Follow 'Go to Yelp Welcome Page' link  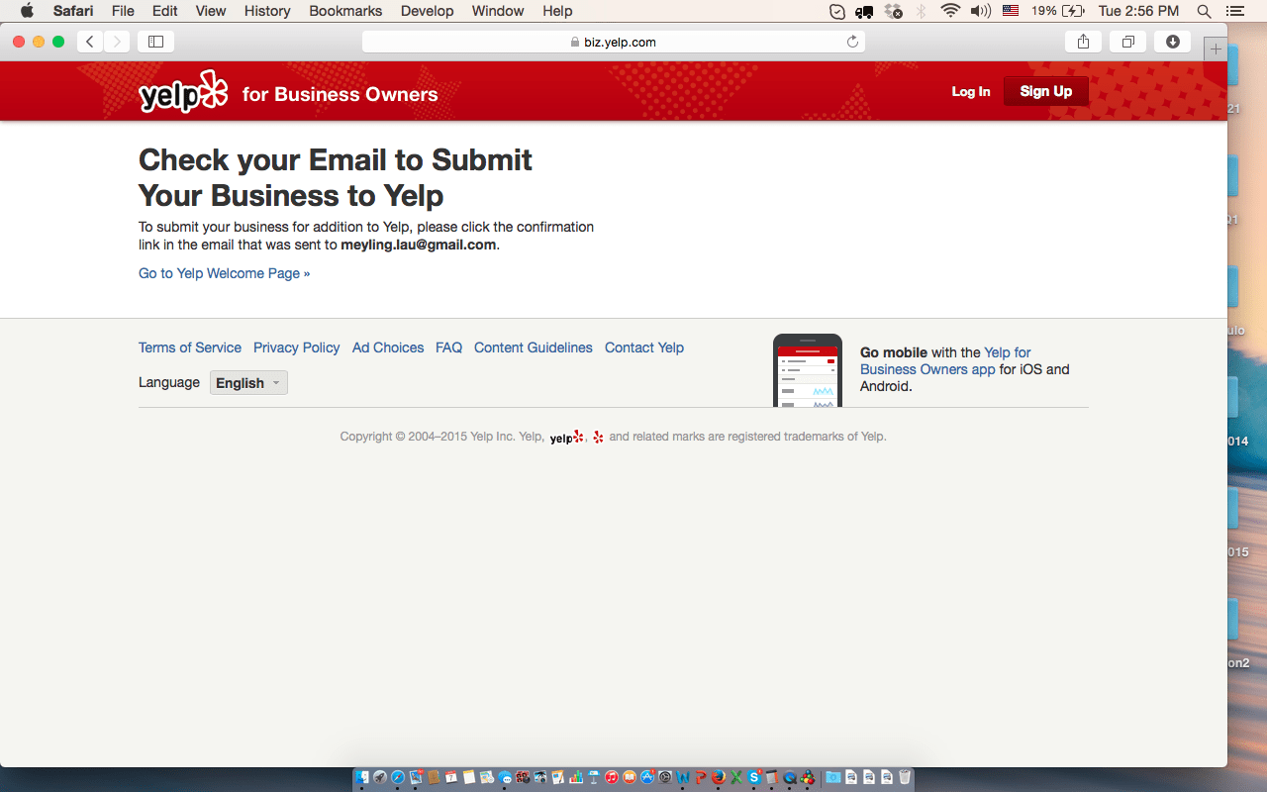click(224, 273)
